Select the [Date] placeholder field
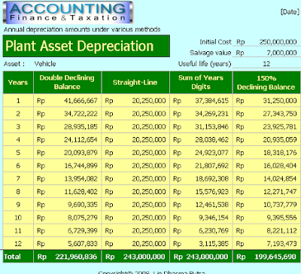Image resolution: width=301 pixels, height=274 pixels. [290, 11]
